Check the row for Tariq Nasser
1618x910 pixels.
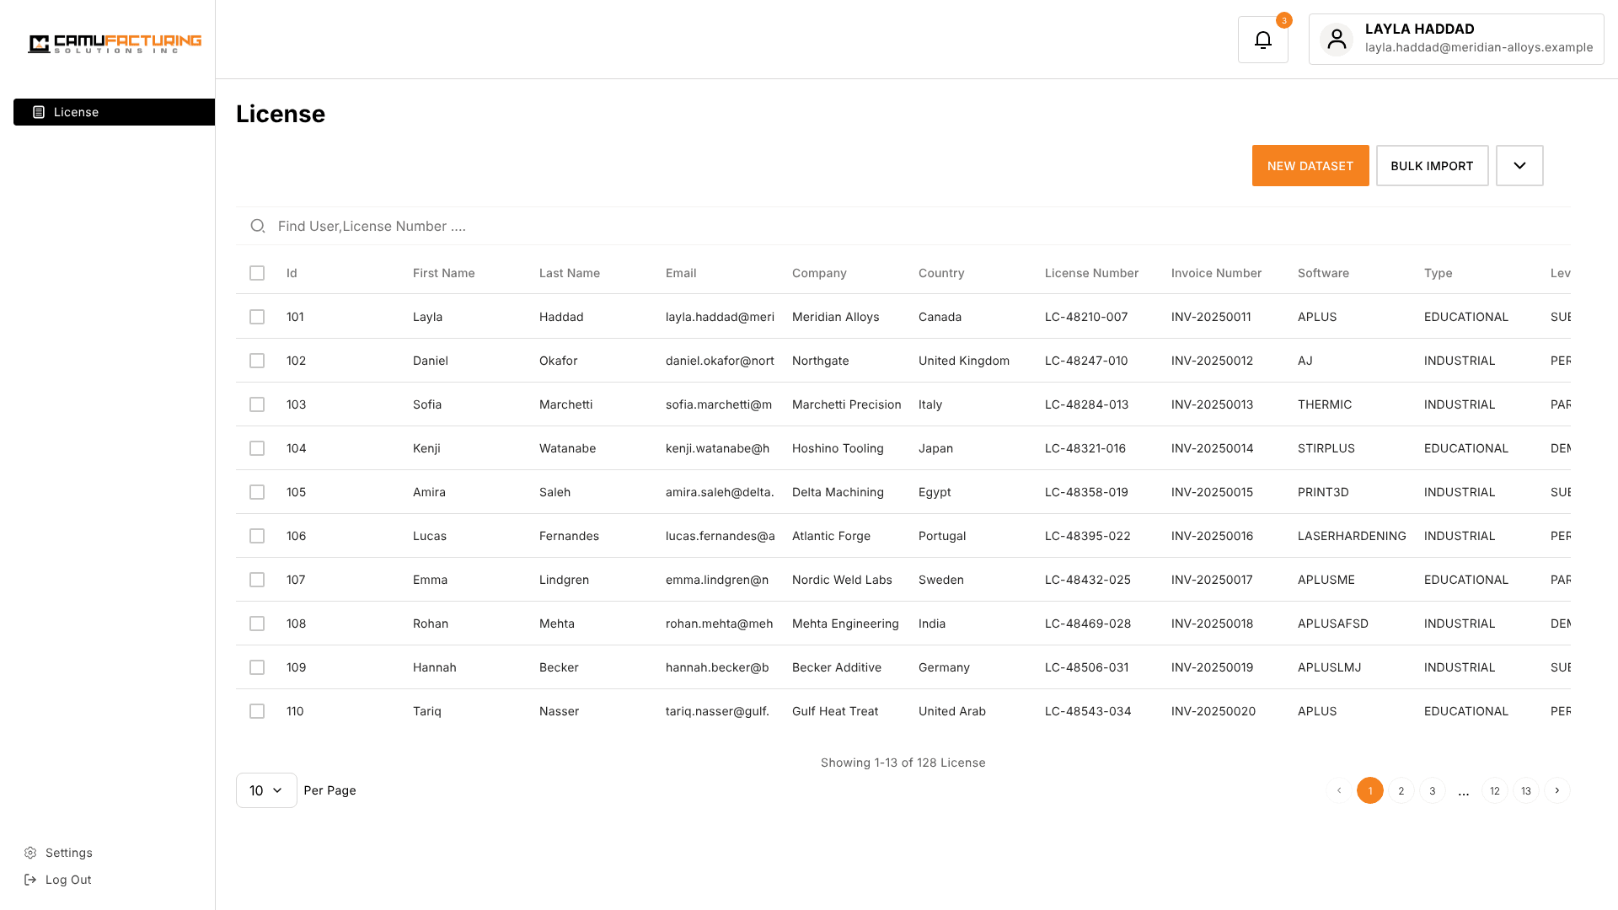(x=257, y=711)
